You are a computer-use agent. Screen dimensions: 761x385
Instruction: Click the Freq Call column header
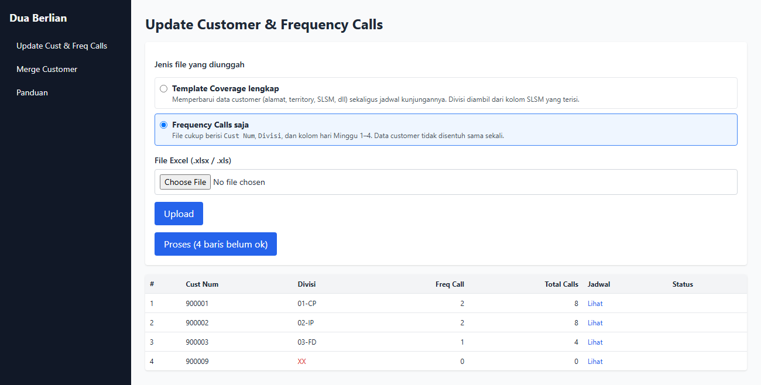tap(450, 284)
